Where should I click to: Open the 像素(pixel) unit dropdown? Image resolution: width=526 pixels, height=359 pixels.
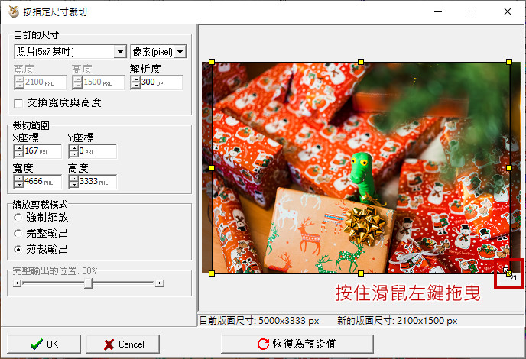158,52
